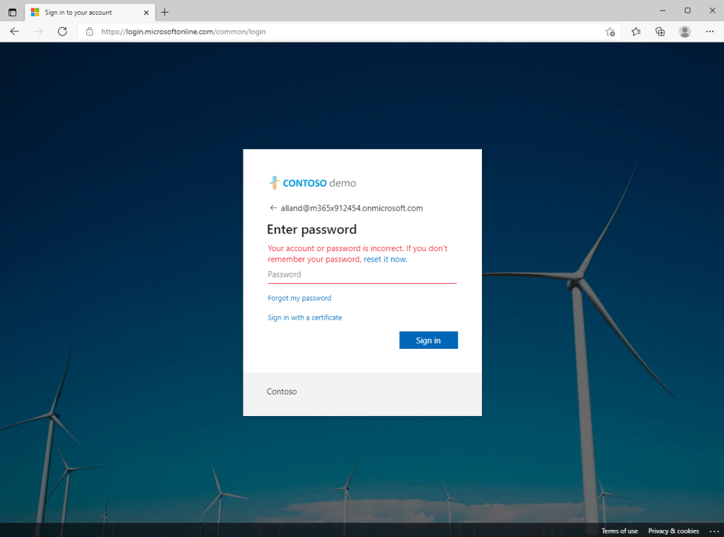The height and width of the screenshot is (537, 724).
Task: Open the Collections icon in toolbar
Action: pyautogui.click(x=660, y=31)
